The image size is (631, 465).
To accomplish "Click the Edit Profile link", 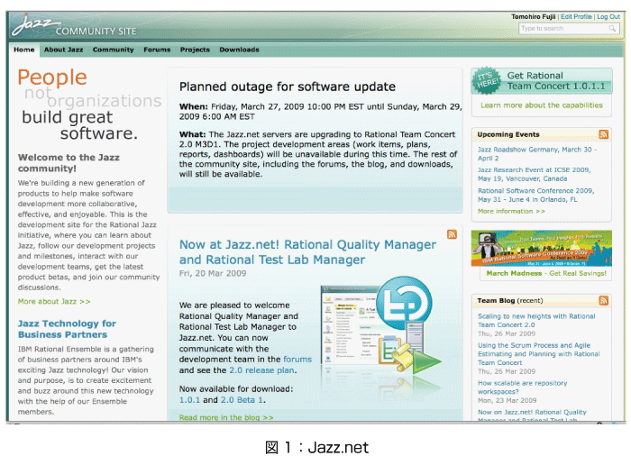I will tap(576, 17).
